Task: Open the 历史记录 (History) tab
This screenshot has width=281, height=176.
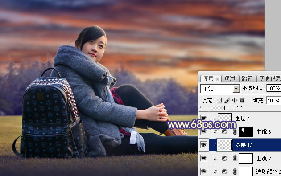Action: tap(269, 78)
